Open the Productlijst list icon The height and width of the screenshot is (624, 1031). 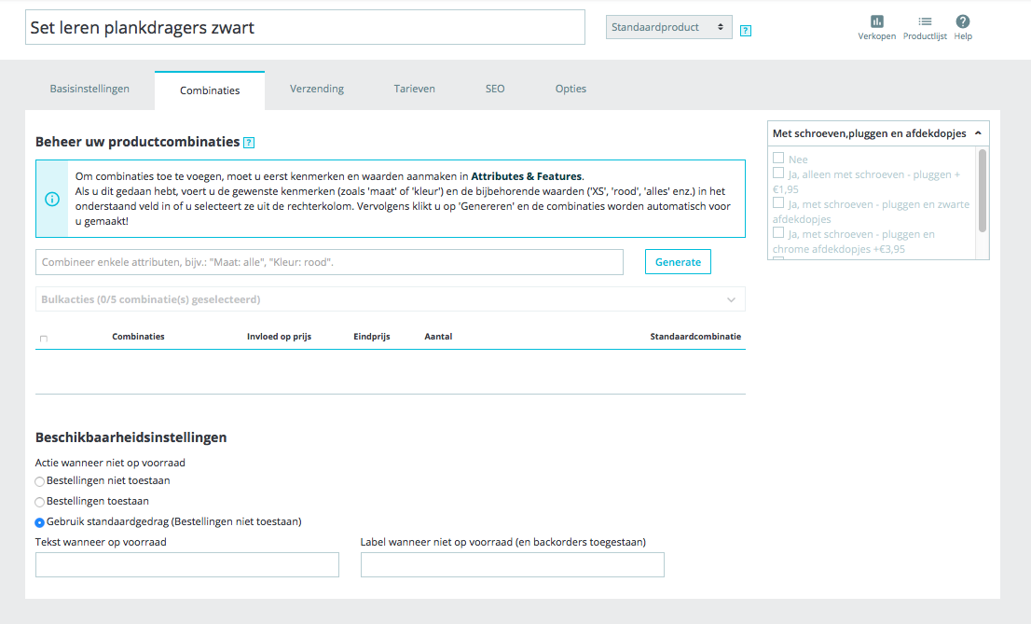(925, 21)
